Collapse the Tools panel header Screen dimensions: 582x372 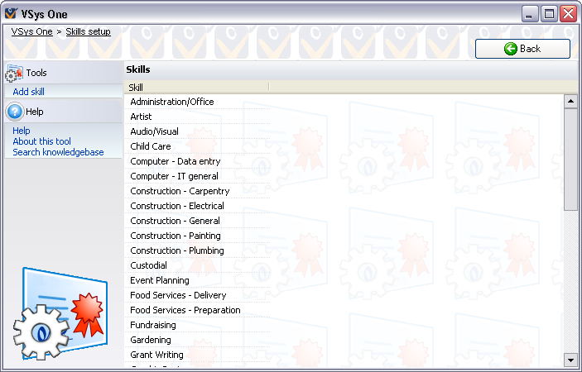64,73
